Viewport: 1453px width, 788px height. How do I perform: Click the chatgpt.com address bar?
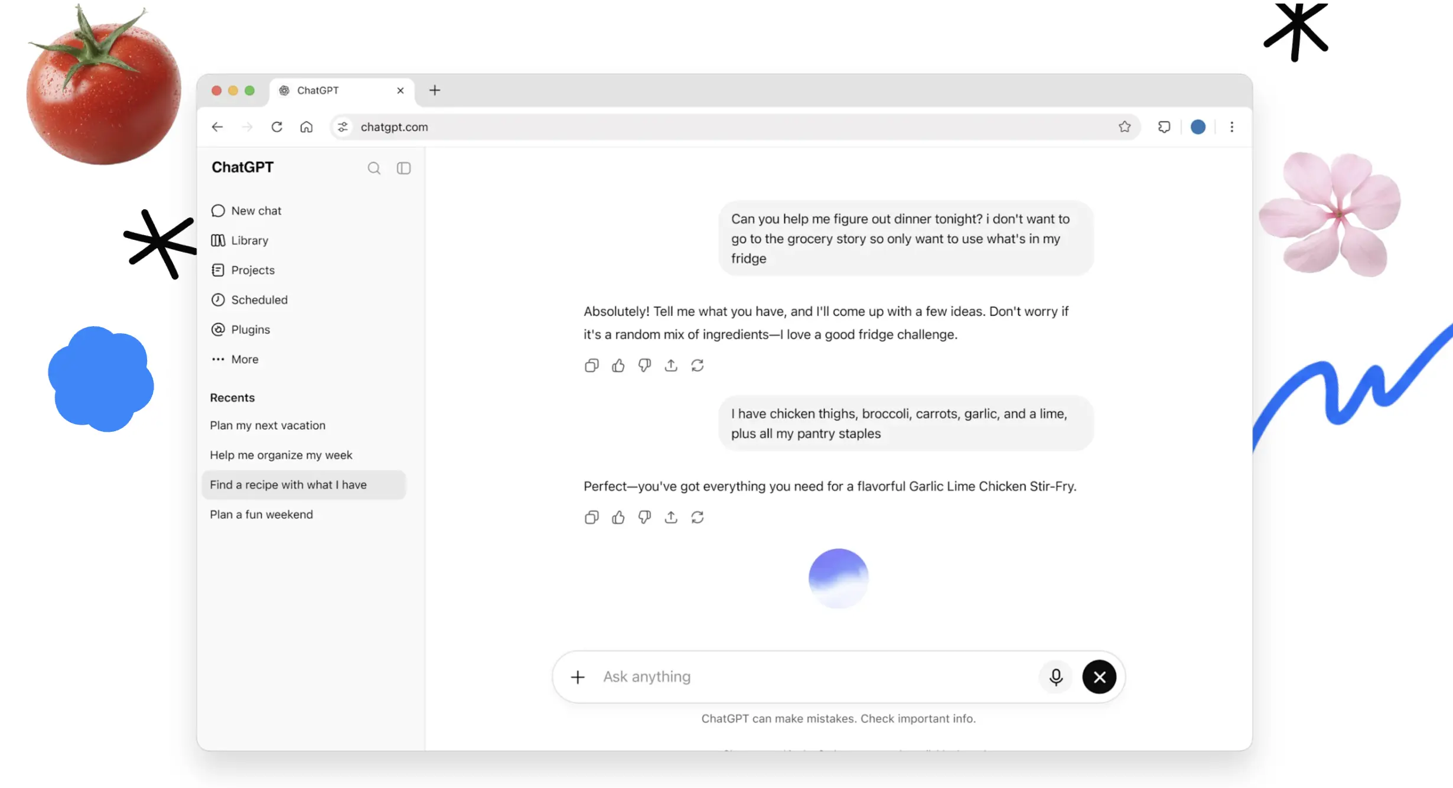[735, 127]
